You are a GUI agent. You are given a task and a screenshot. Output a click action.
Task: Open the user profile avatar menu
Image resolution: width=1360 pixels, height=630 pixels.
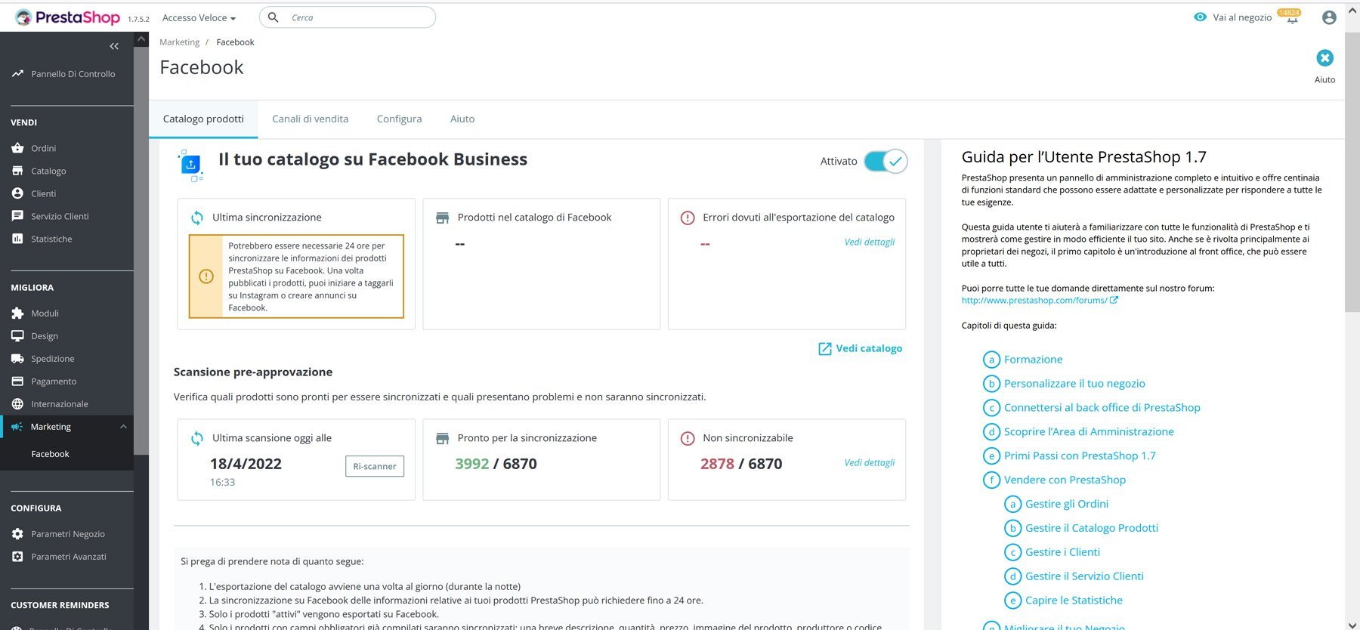tap(1329, 17)
